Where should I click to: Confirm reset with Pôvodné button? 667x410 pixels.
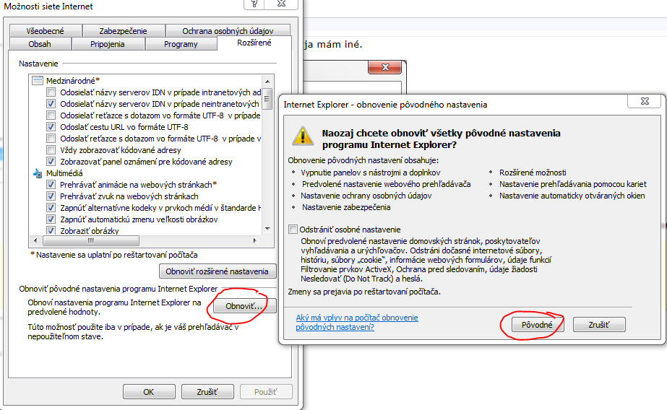point(537,325)
